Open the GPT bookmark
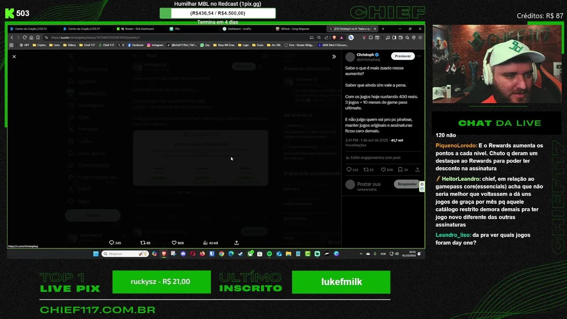This screenshot has width=567, height=319. point(24,45)
